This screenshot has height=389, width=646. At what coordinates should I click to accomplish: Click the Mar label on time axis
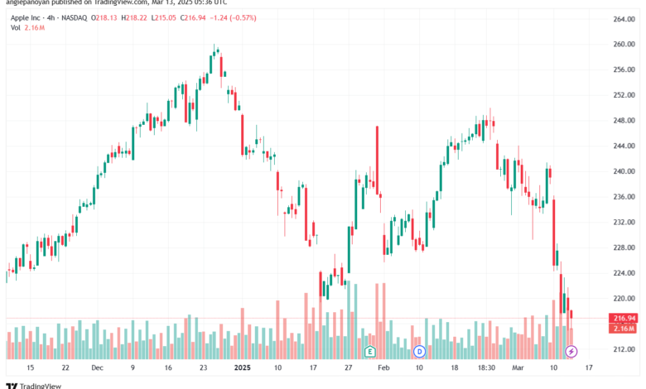518,367
